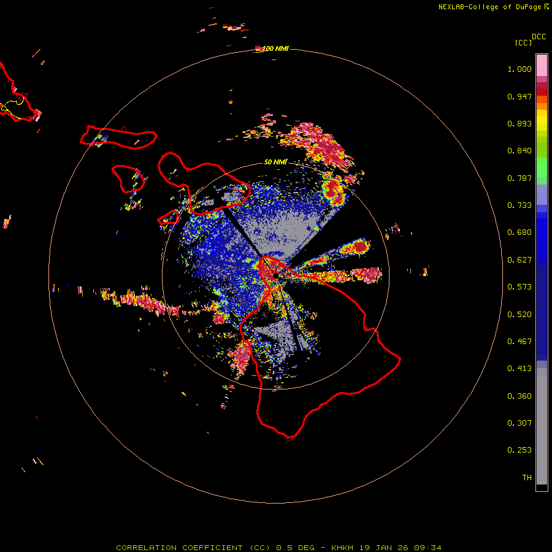Click the 0.253 color scale value
552x552 pixels.
click(519, 450)
